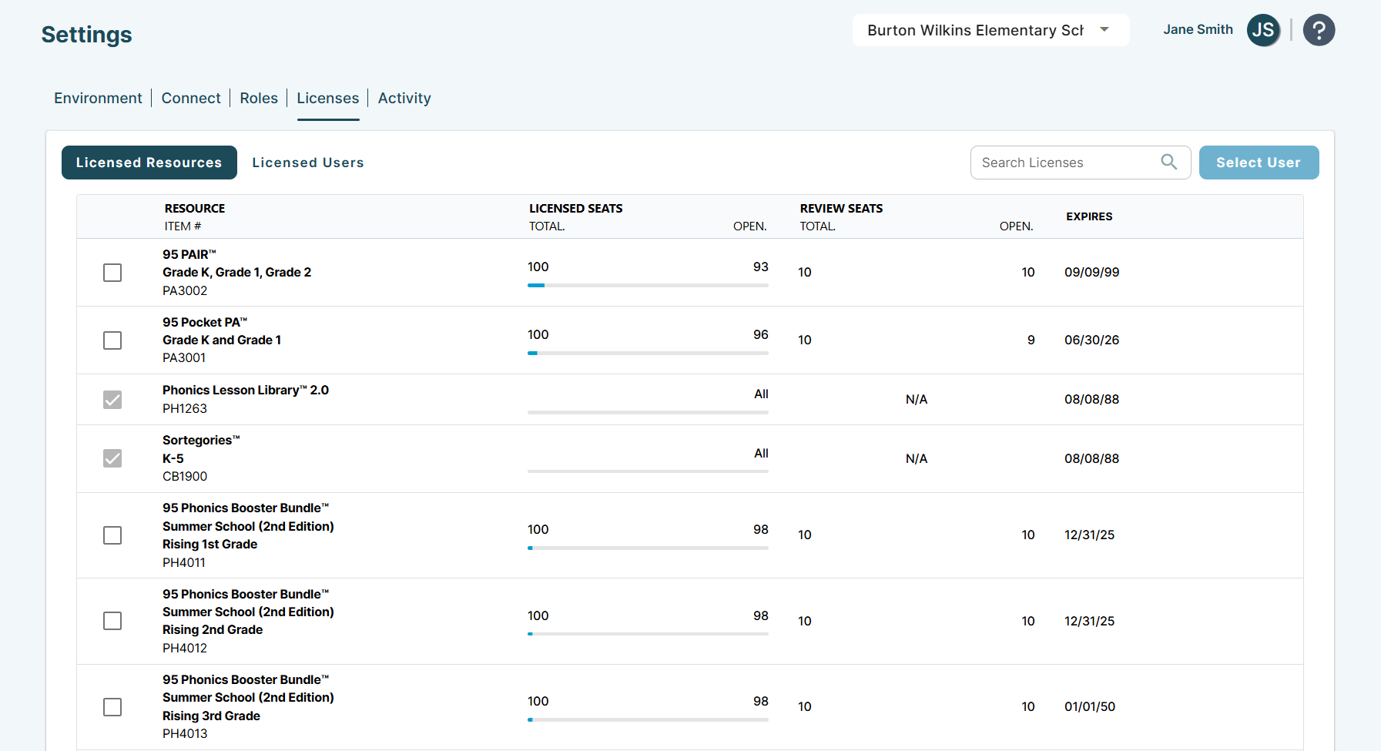This screenshot has height=751, width=1381.
Task: Show the Licensed Resources view
Action: (149, 163)
